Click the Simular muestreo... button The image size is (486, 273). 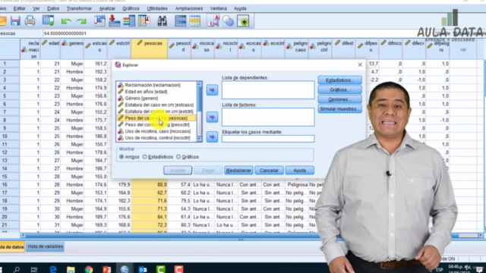coord(339,109)
